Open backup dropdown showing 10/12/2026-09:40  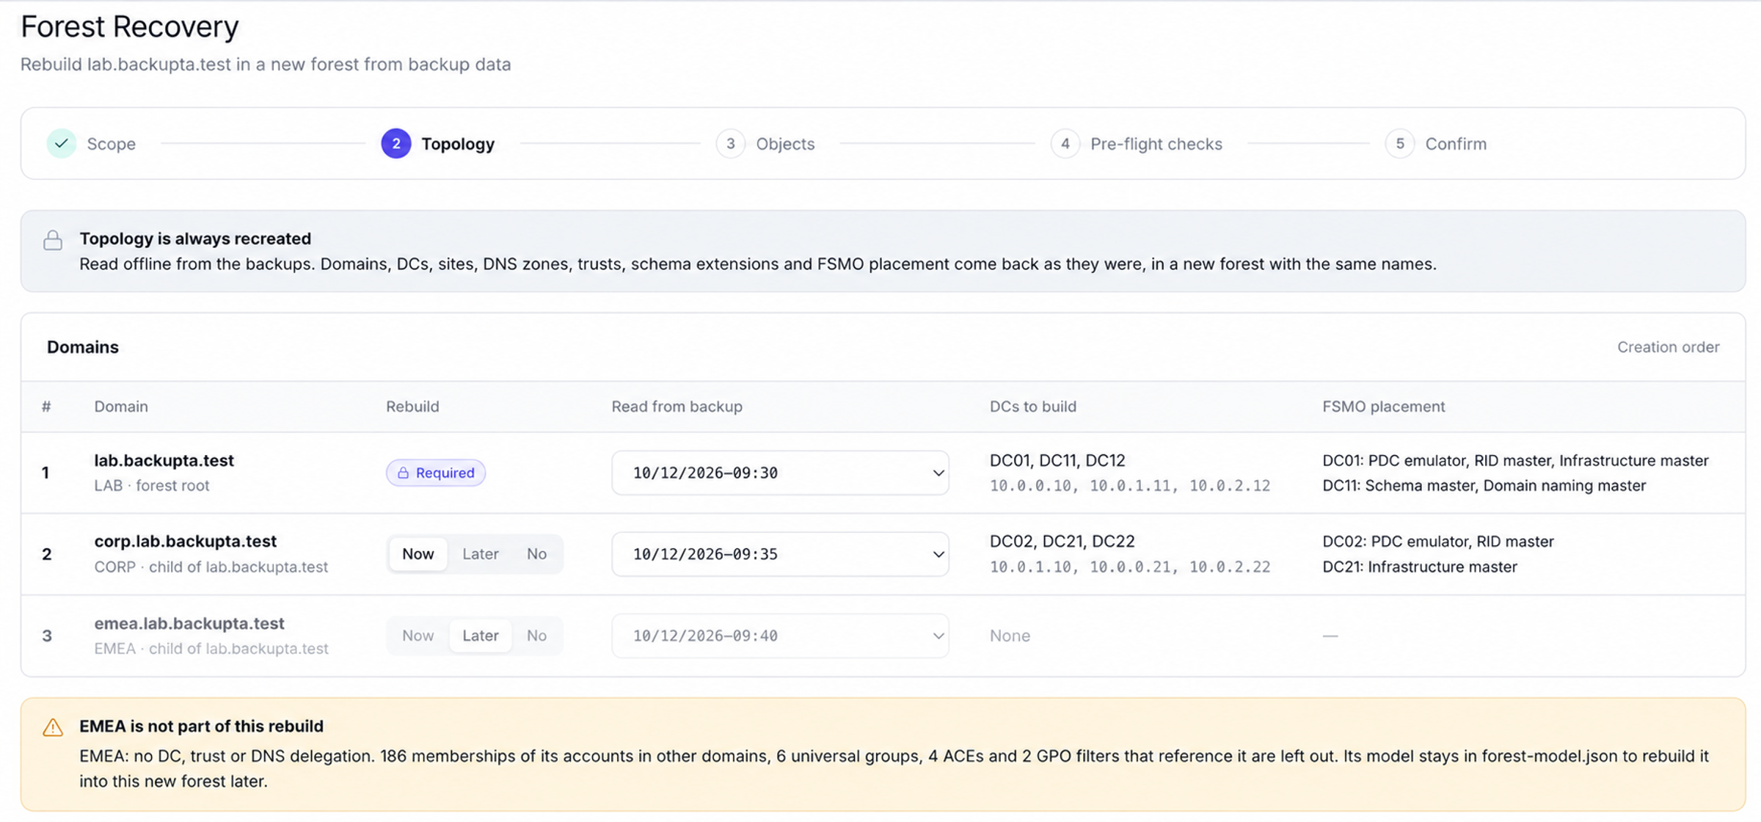click(x=780, y=636)
